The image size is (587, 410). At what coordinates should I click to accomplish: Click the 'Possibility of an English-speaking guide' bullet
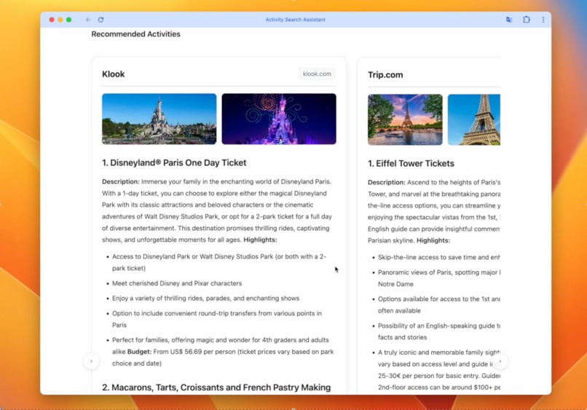point(438,331)
